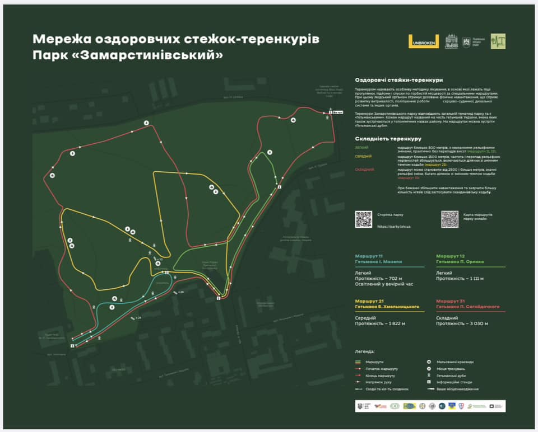Click the Мальовничі краєвиди legend icon

coord(429,361)
